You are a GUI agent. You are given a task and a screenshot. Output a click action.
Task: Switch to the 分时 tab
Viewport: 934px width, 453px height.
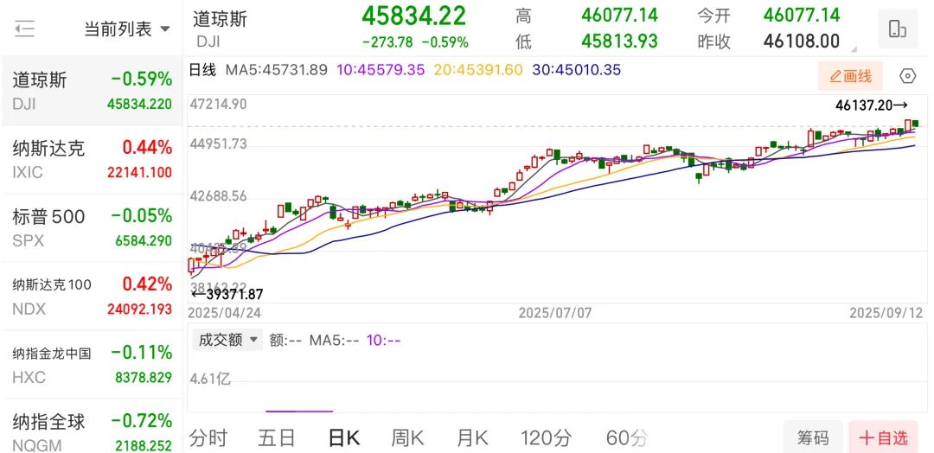pos(208,438)
